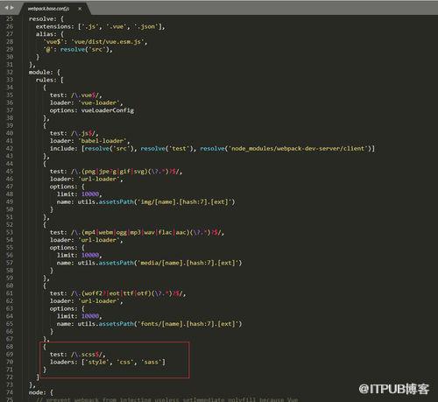Screen dimensions: 438x402
Task: Click the 'rules: [' line
Action: (x=49, y=80)
